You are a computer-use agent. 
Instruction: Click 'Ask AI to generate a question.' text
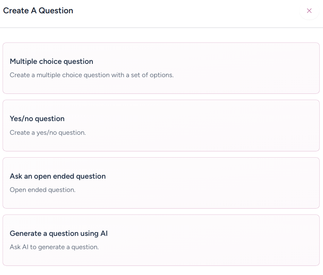[54, 247]
